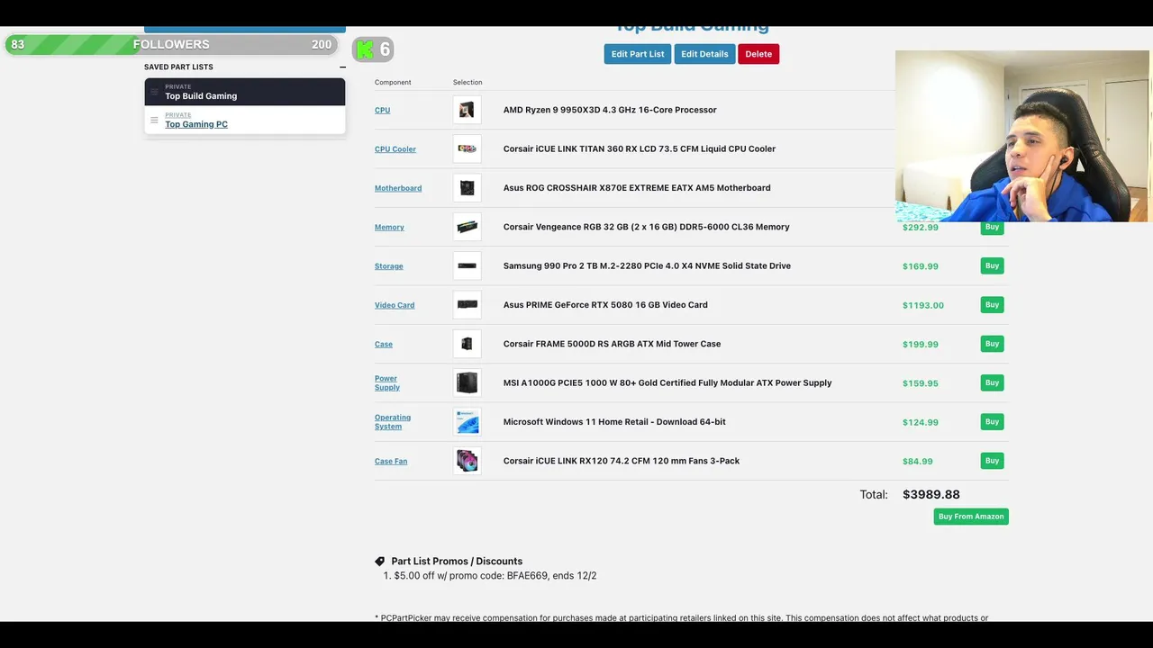Click the followers goal progress bar
This screenshot has height=648, width=1153.
click(171, 44)
